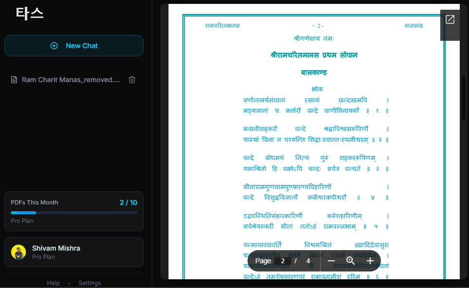
Task: Click the 2 / 10 PDF usage counter
Action: coord(128,203)
